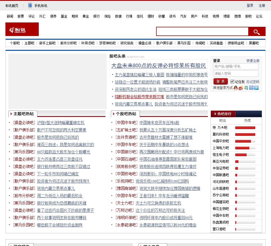Select 黑马乐园 in the sub-navigation

[x=184, y=43]
